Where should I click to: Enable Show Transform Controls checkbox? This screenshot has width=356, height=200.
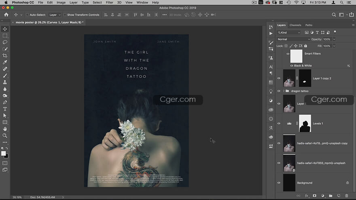click(65, 15)
